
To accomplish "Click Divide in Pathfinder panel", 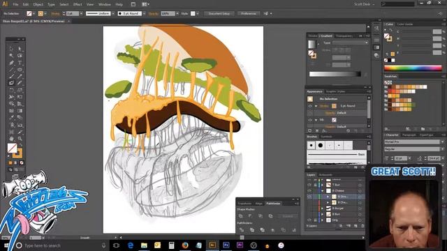I will click(x=242, y=229).
